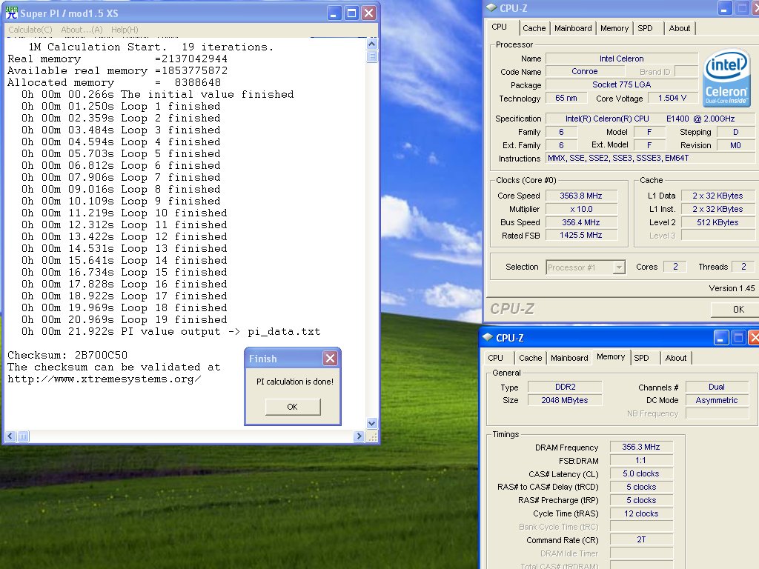Click the Command Rate value 2T

pyautogui.click(x=641, y=539)
